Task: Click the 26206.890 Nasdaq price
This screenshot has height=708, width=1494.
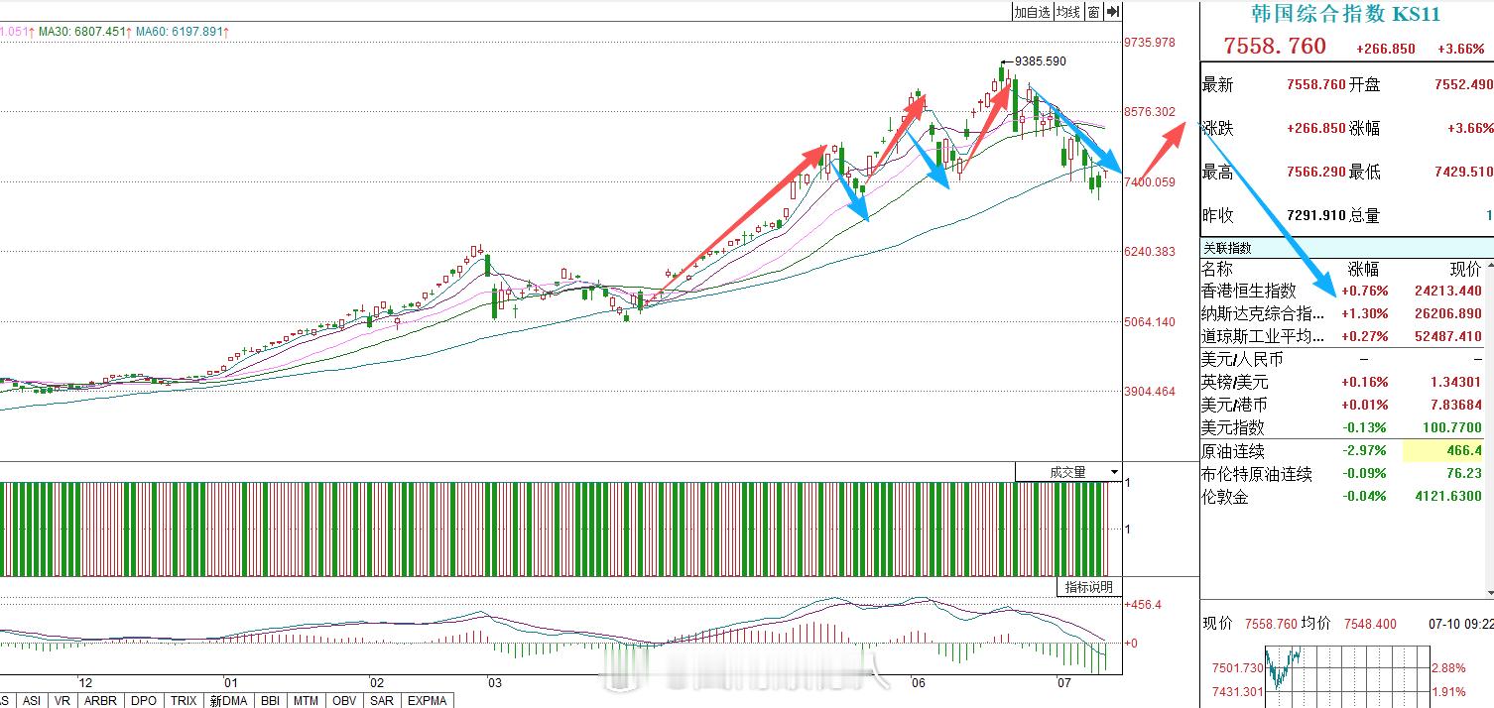Action: pos(1447,313)
